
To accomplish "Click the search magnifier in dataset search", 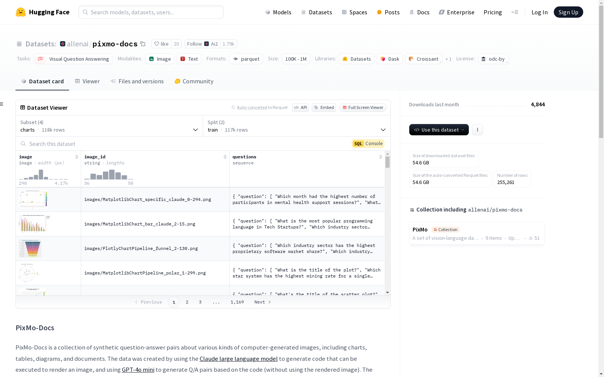I will pos(23,144).
